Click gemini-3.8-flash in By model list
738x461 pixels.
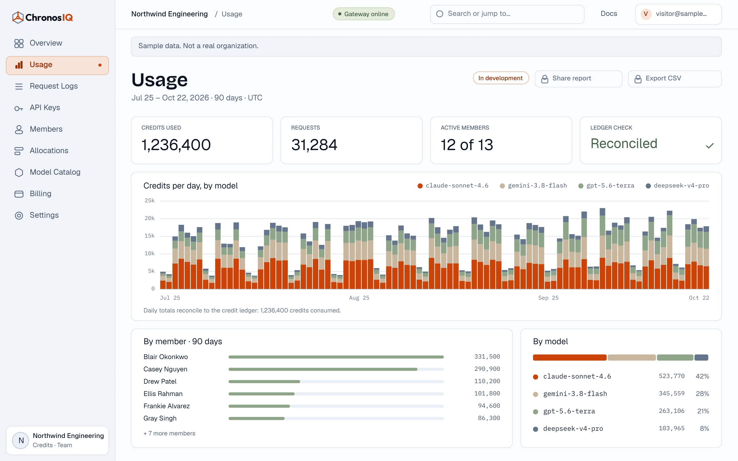coord(575,394)
